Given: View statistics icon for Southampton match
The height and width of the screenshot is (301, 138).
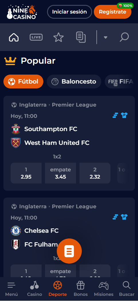Looking at the screenshot, I should (115, 116).
